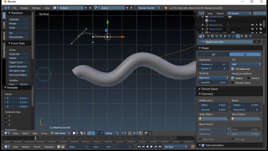The width and height of the screenshot is (268, 151).
Task: Open the Constraints properties tab icon
Action: coord(229,36)
